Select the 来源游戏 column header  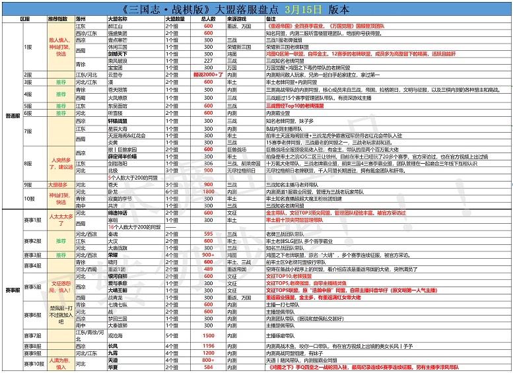coord(239,19)
